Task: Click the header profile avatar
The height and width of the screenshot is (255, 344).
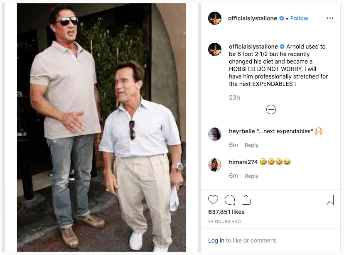Action: tap(215, 18)
